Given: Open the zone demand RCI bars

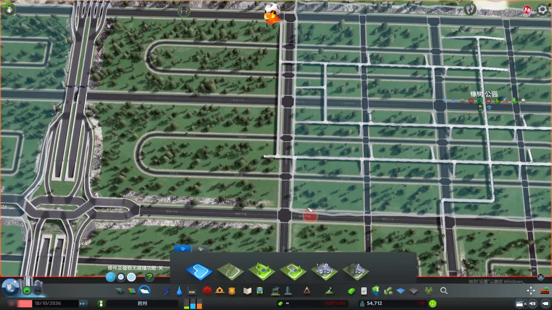Looking at the screenshot, I should tap(193, 304).
